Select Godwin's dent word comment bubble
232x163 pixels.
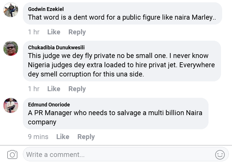[x=122, y=17]
